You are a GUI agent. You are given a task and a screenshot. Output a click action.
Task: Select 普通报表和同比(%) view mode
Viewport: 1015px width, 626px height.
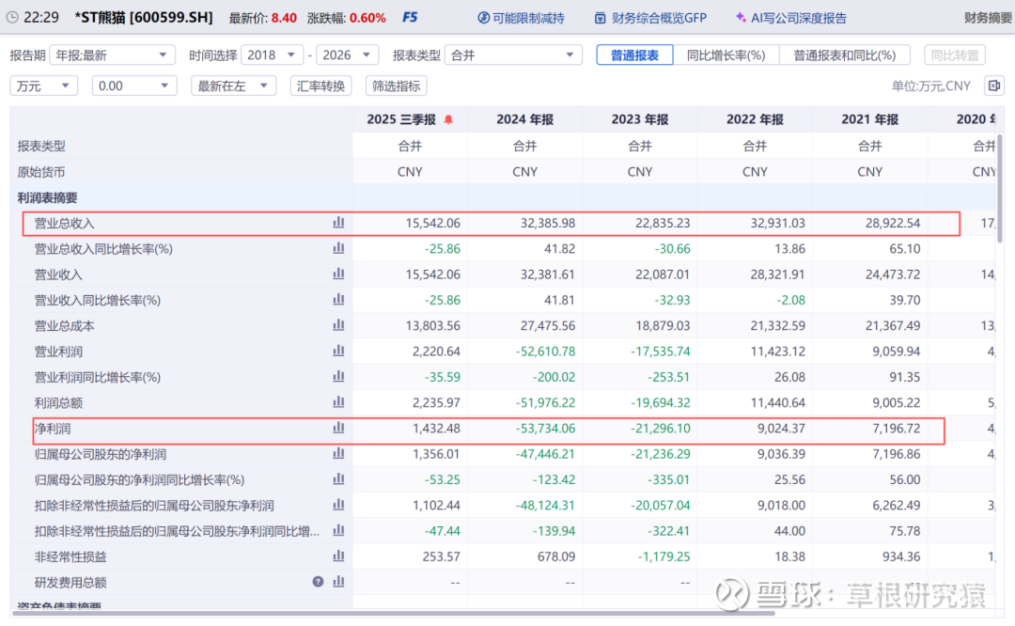[845, 55]
